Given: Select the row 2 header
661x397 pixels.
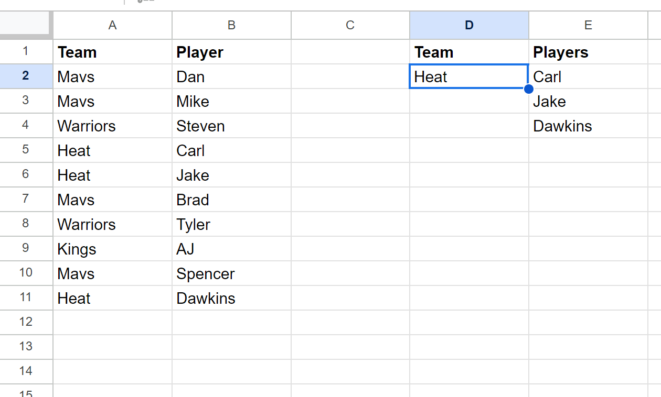Looking at the screenshot, I should coord(26,76).
